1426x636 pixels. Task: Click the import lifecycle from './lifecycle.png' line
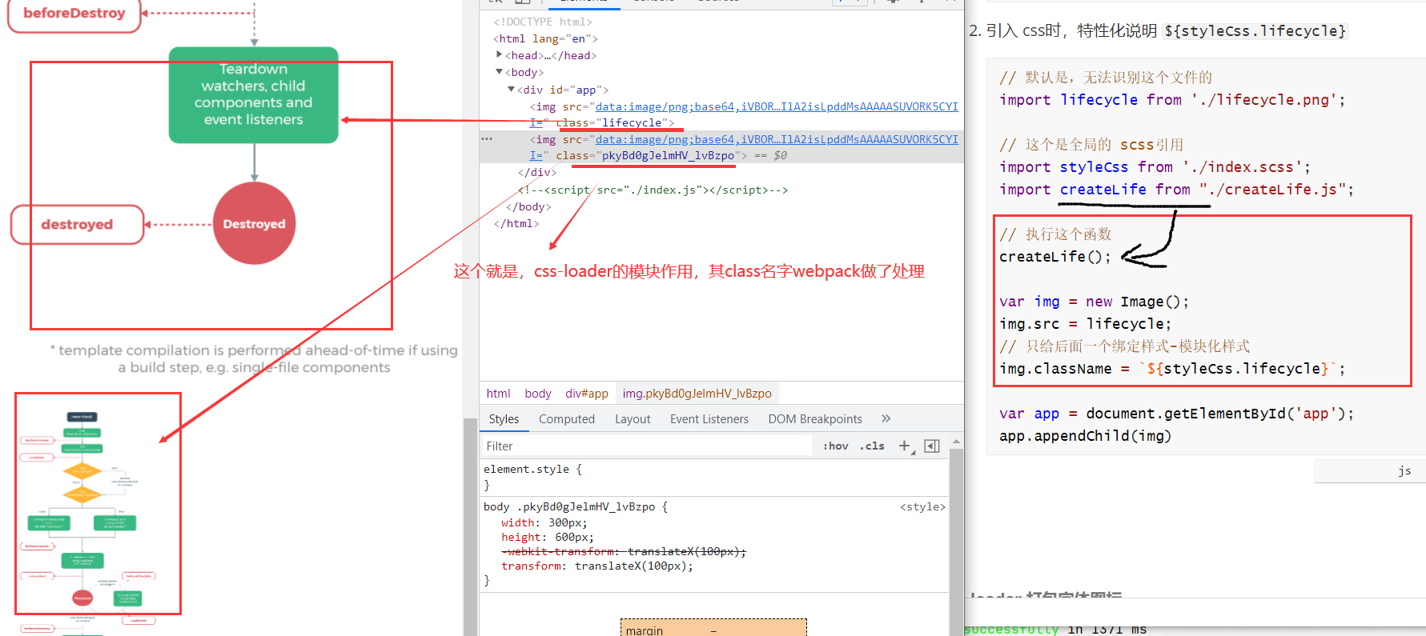[1172, 99]
